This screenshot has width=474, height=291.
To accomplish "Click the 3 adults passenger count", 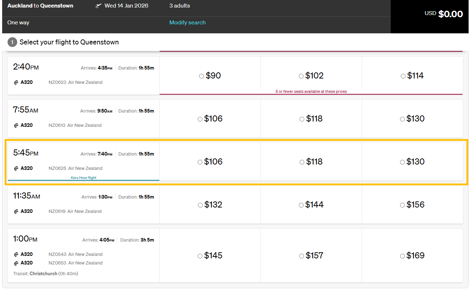I will [x=180, y=6].
